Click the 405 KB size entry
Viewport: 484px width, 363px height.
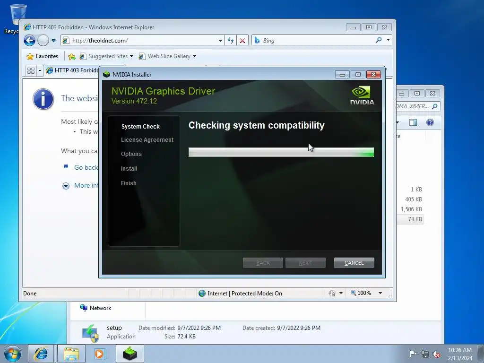413,199
